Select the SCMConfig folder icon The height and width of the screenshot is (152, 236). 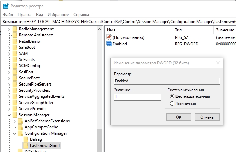(15, 66)
